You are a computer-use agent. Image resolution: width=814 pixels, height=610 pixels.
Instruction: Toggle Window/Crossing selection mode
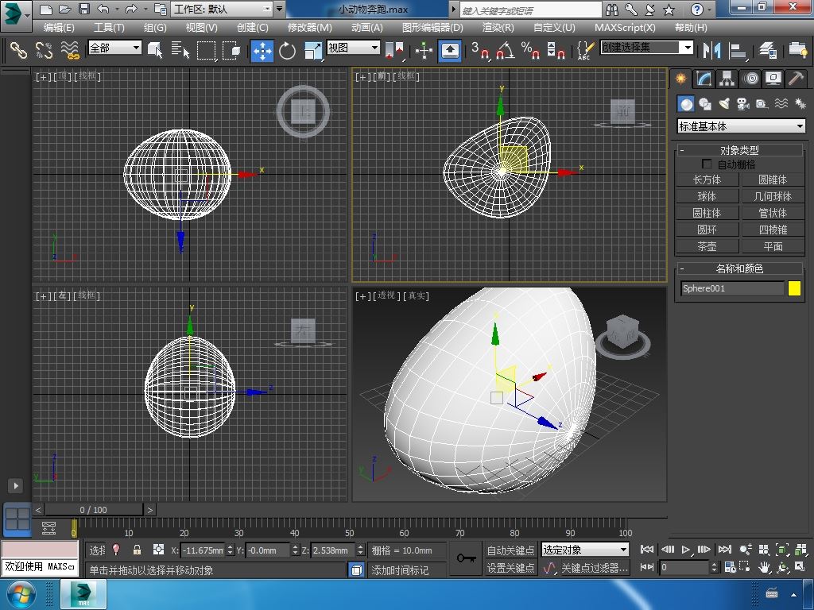pos(231,50)
